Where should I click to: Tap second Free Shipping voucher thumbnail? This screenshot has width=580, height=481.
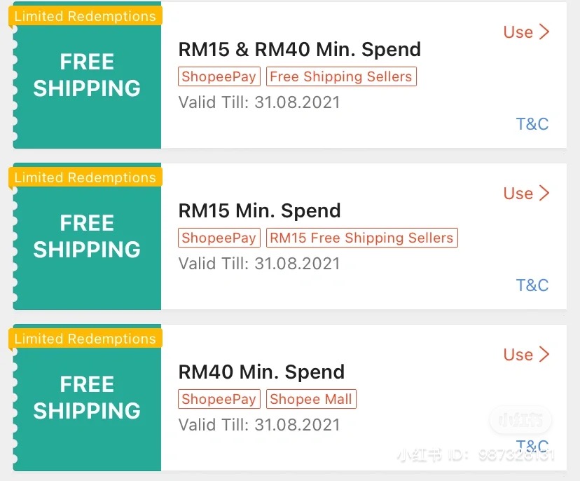[87, 237]
